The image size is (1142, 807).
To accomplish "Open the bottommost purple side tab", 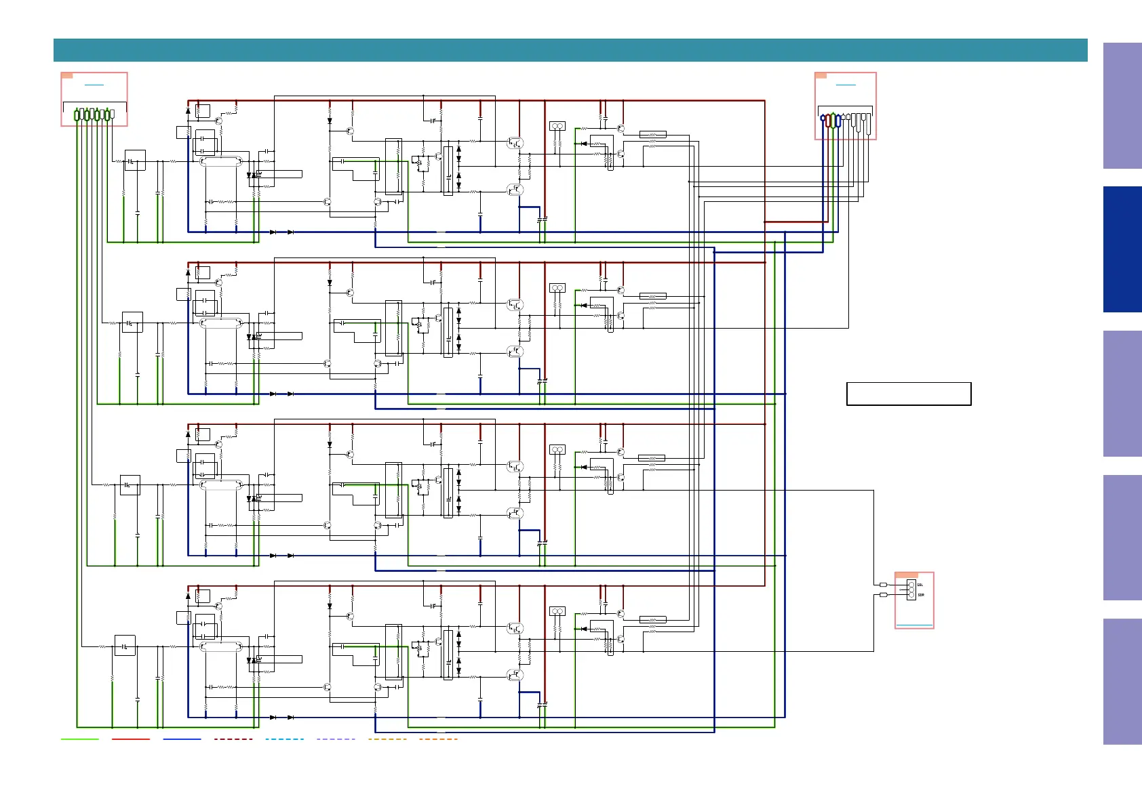I will 1122,682.
